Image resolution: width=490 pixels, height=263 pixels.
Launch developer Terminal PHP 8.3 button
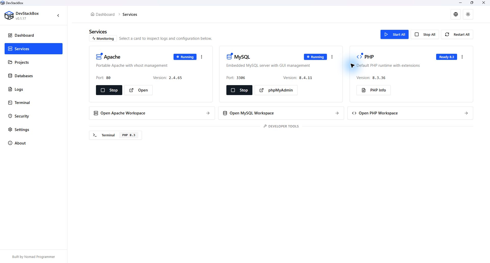tap(115, 135)
